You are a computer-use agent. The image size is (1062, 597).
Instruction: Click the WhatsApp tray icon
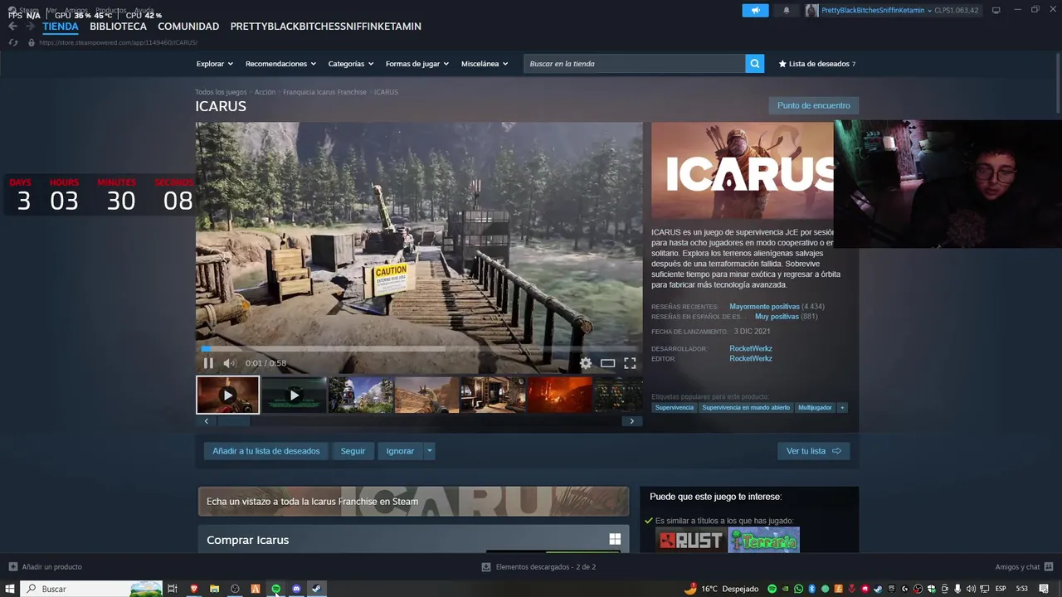pyautogui.click(x=798, y=589)
